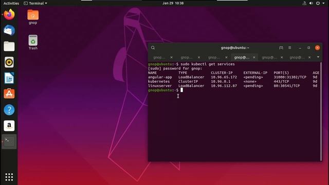Open the gnop home folder on desktop
Viewport: 329px width, 185px height.
[x=33, y=17]
